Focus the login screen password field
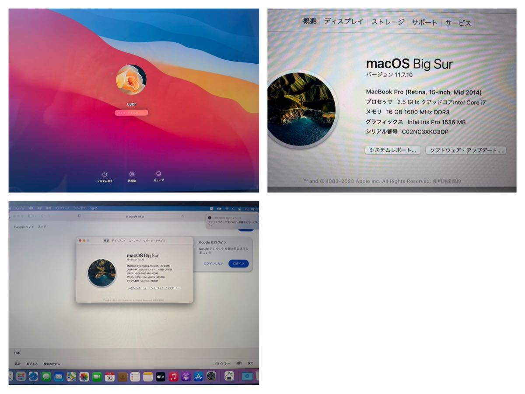The width and height of the screenshot is (525, 394). 131,113
